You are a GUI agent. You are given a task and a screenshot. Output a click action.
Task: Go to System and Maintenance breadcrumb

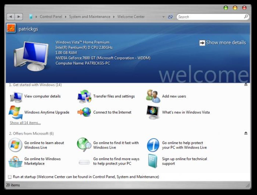point(90,17)
